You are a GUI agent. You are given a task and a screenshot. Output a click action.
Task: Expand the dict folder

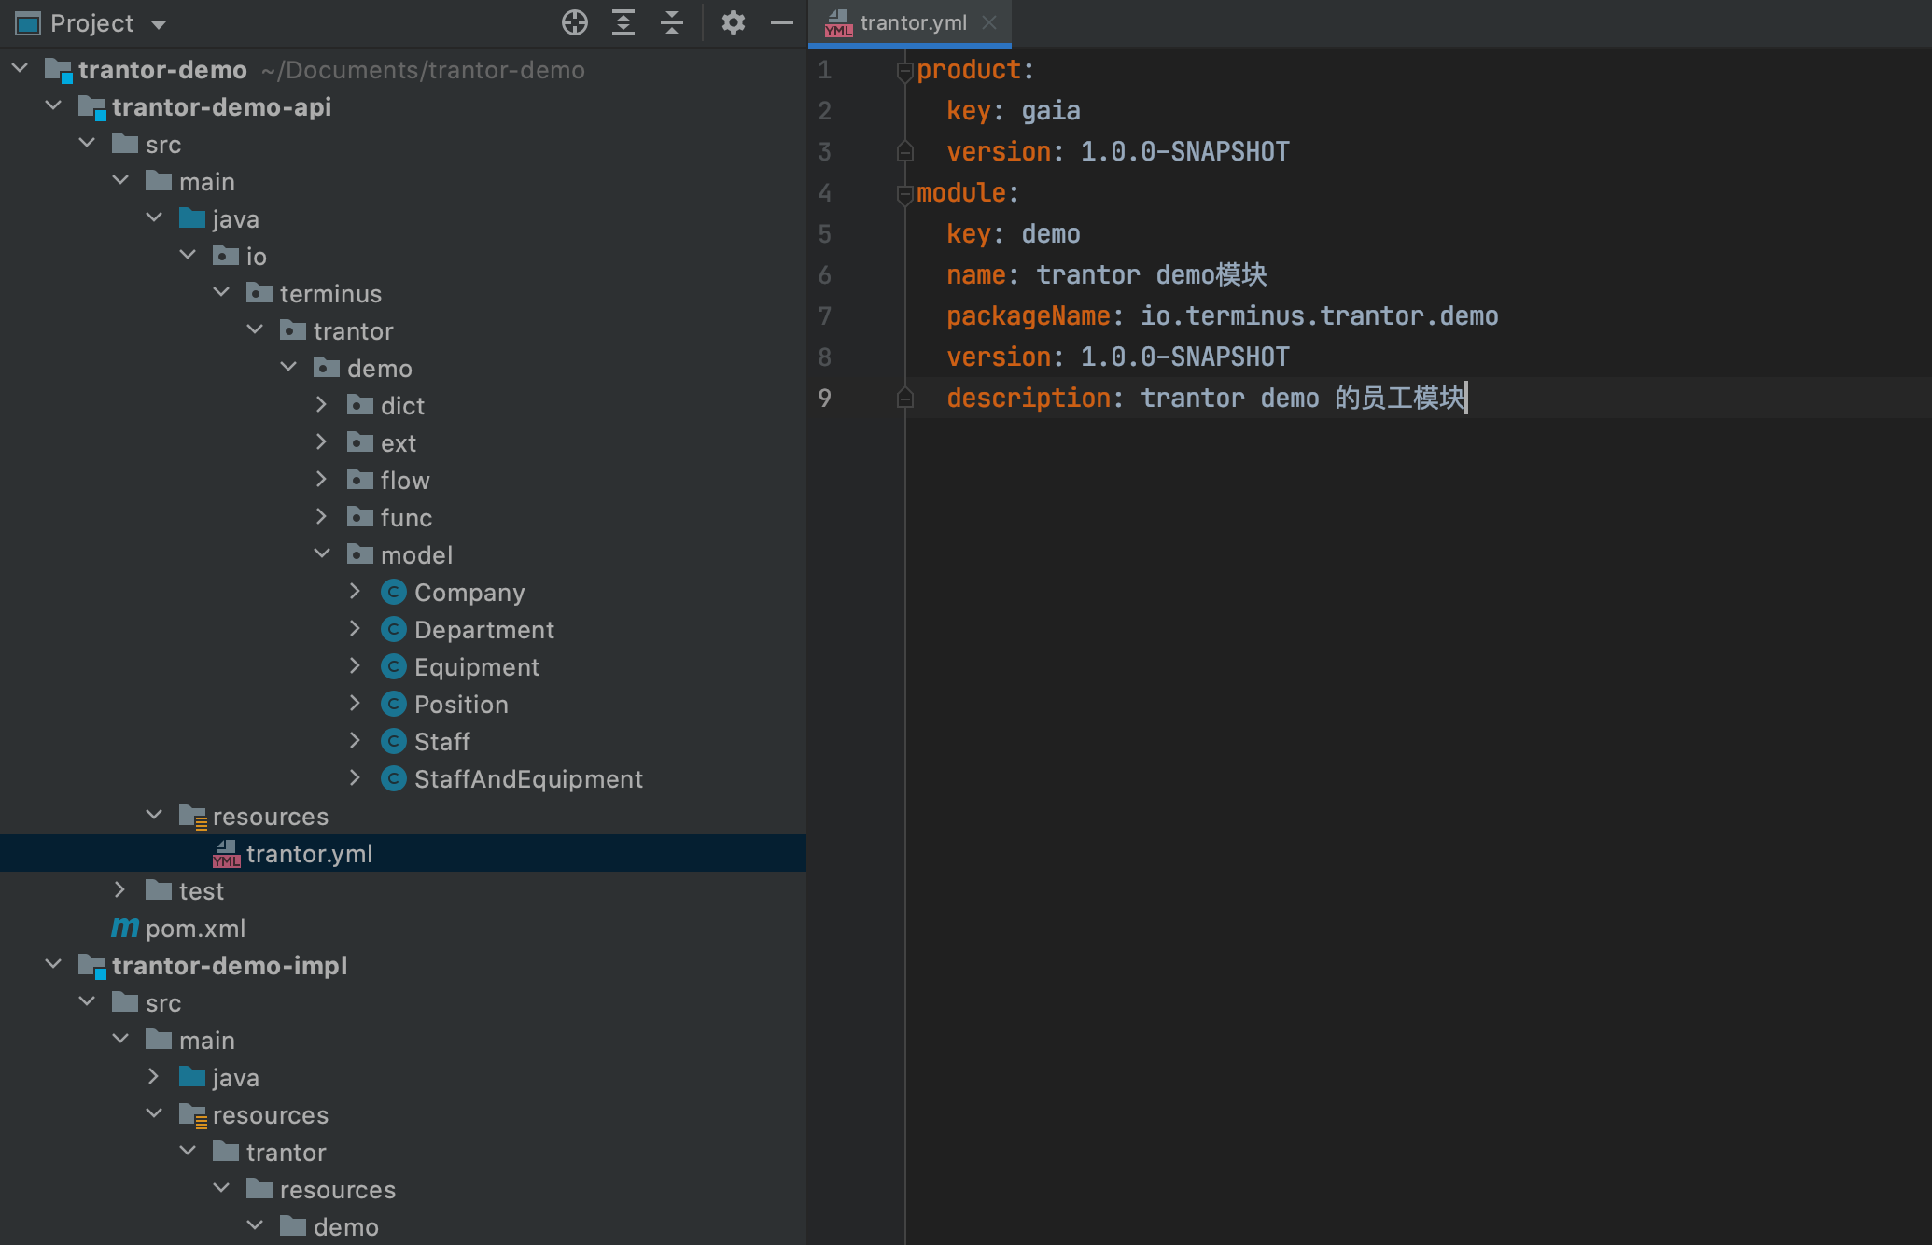pos(323,404)
